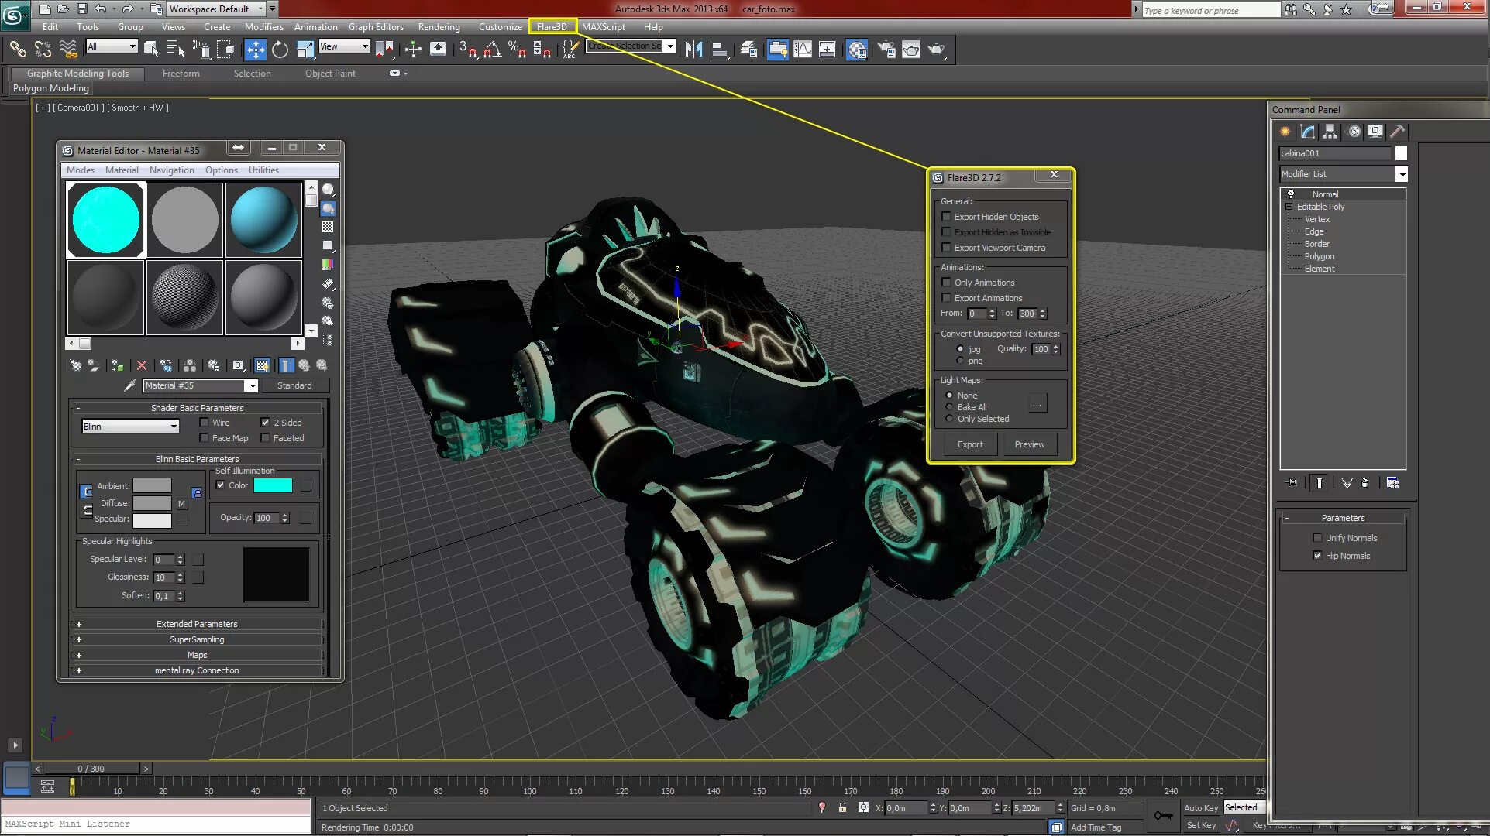Click the Export button in Flare3D
Viewport: 1490px width, 836px height.
pyautogui.click(x=969, y=444)
